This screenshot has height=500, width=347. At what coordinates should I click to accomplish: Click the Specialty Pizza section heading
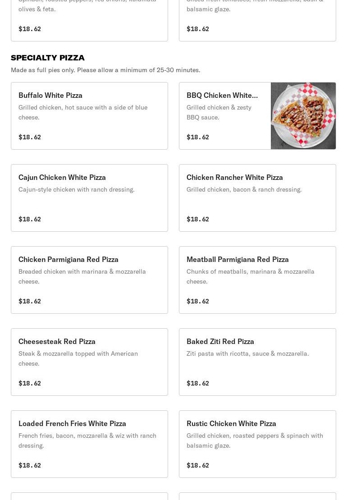click(x=48, y=58)
